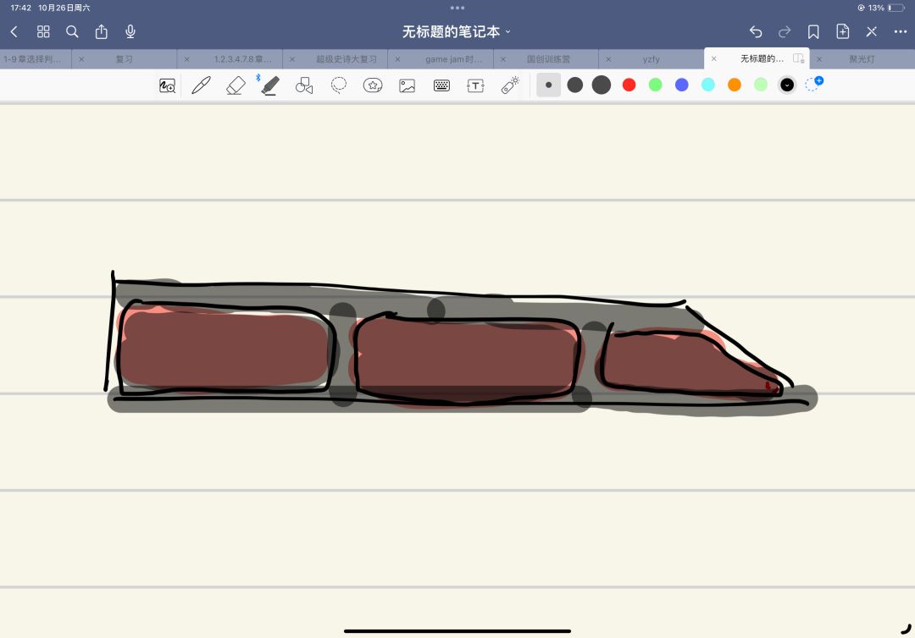Activate the Lasso selection tool
This screenshot has width=915, height=638.
click(339, 85)
